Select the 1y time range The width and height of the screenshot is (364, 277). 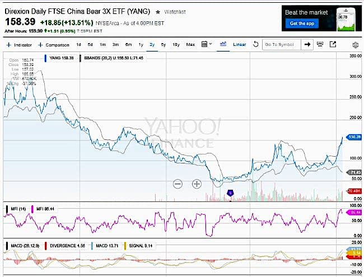click(141, 44)
